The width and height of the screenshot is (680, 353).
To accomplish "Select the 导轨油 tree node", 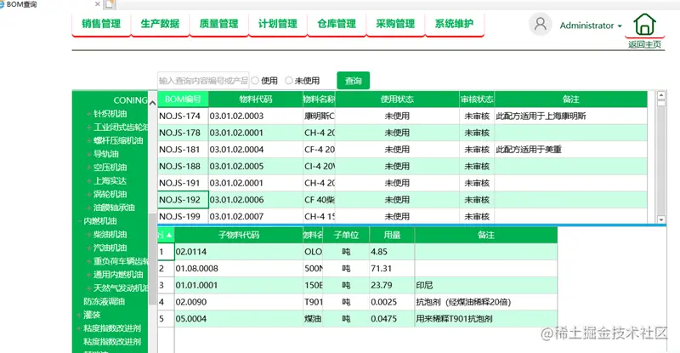I will click(105, 154).
